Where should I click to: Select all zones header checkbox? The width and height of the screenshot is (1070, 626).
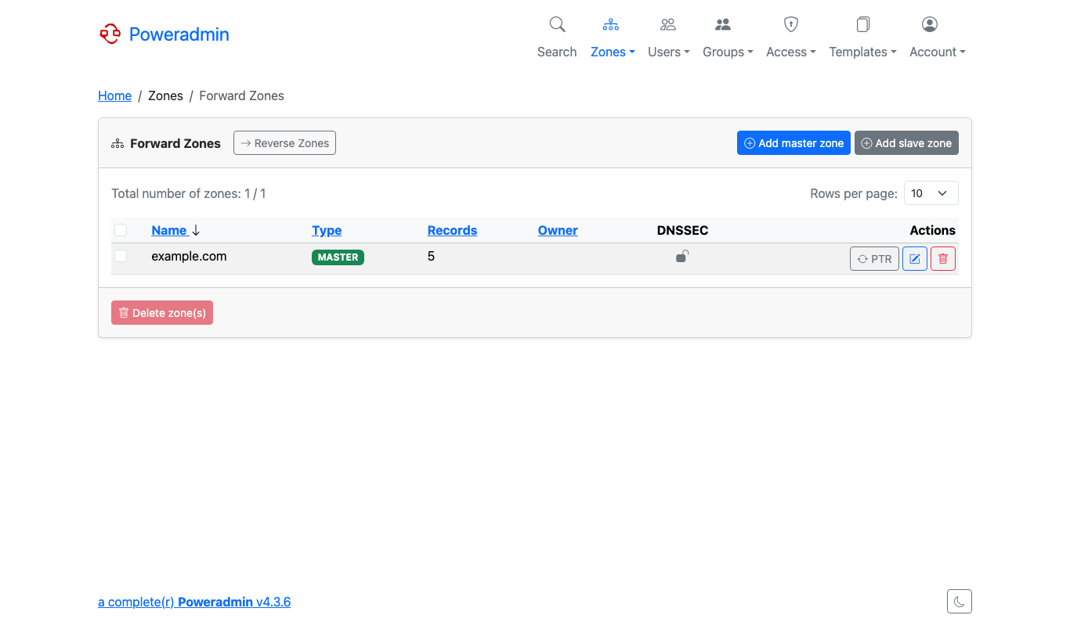pos(121,230)
